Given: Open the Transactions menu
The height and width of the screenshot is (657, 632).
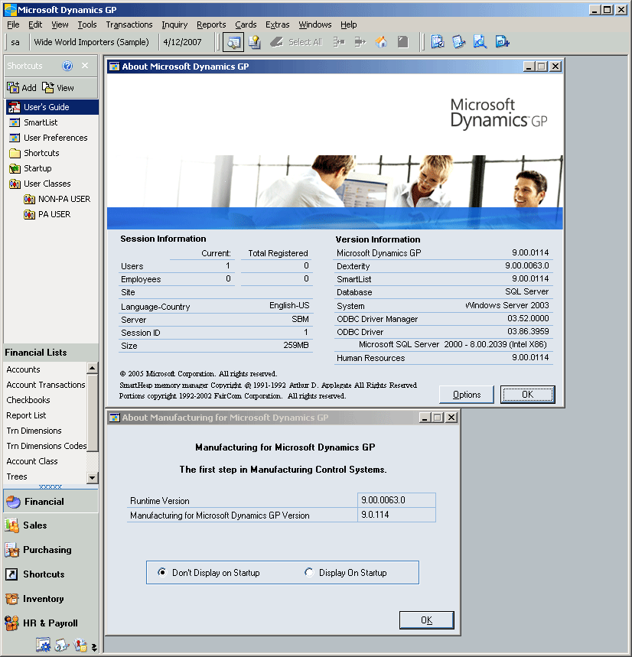Looking at the screenshot, I should 129,24.
